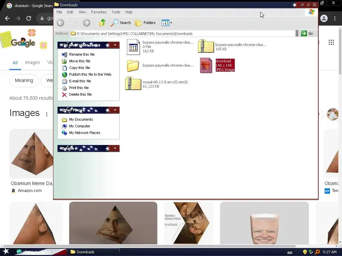
Task: Select the All tab in Google results
Action: tap(15, 63)
